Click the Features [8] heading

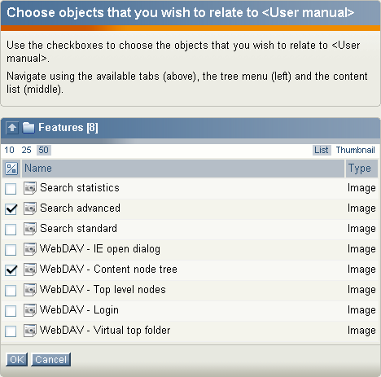point(68,128)
